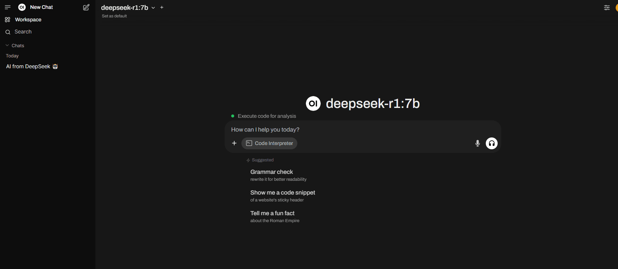Toggle the sidebar menu icon

[8, 7]
